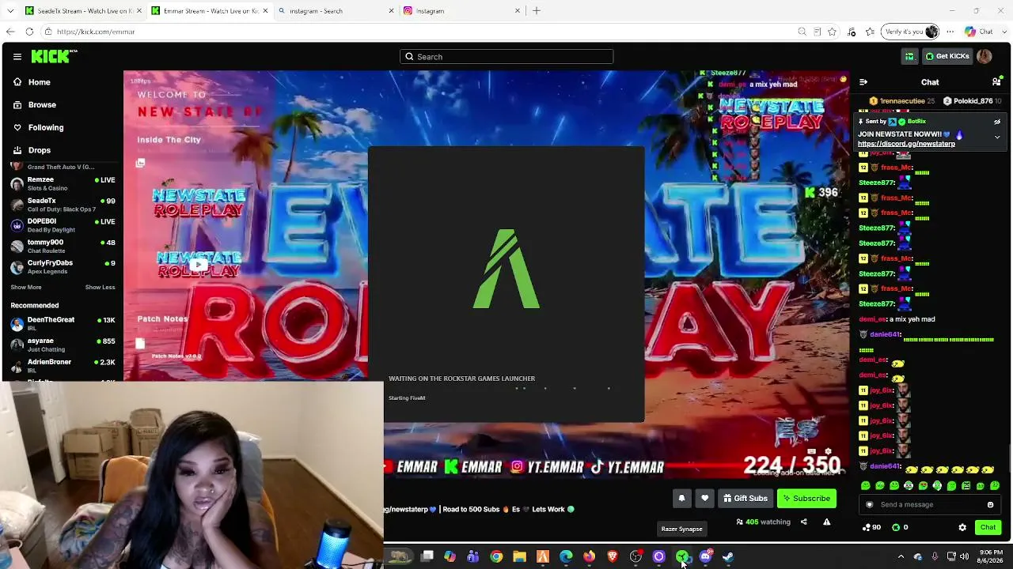Click the Gift Subs button
This screenshot has height=569, width=1013.
[746, 499]
